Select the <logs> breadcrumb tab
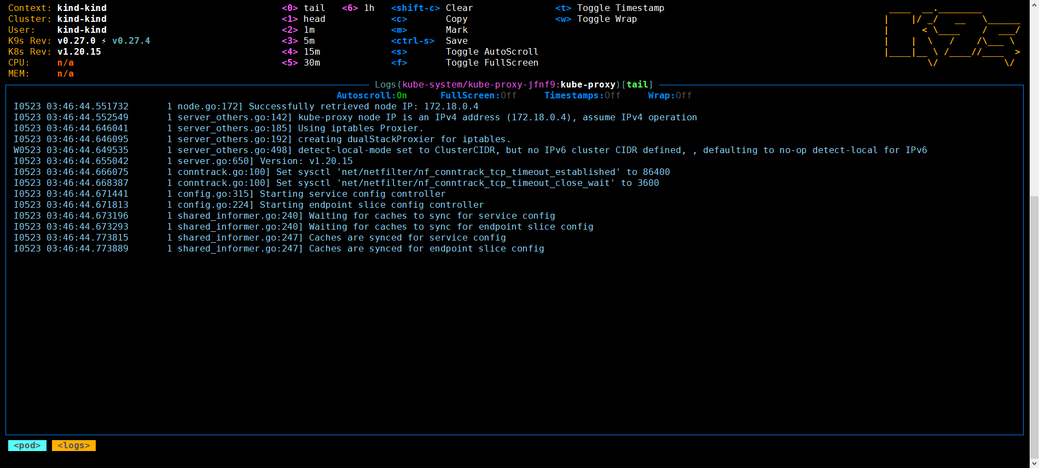The width and height of the screenshot is (1039, 468). 74,446
